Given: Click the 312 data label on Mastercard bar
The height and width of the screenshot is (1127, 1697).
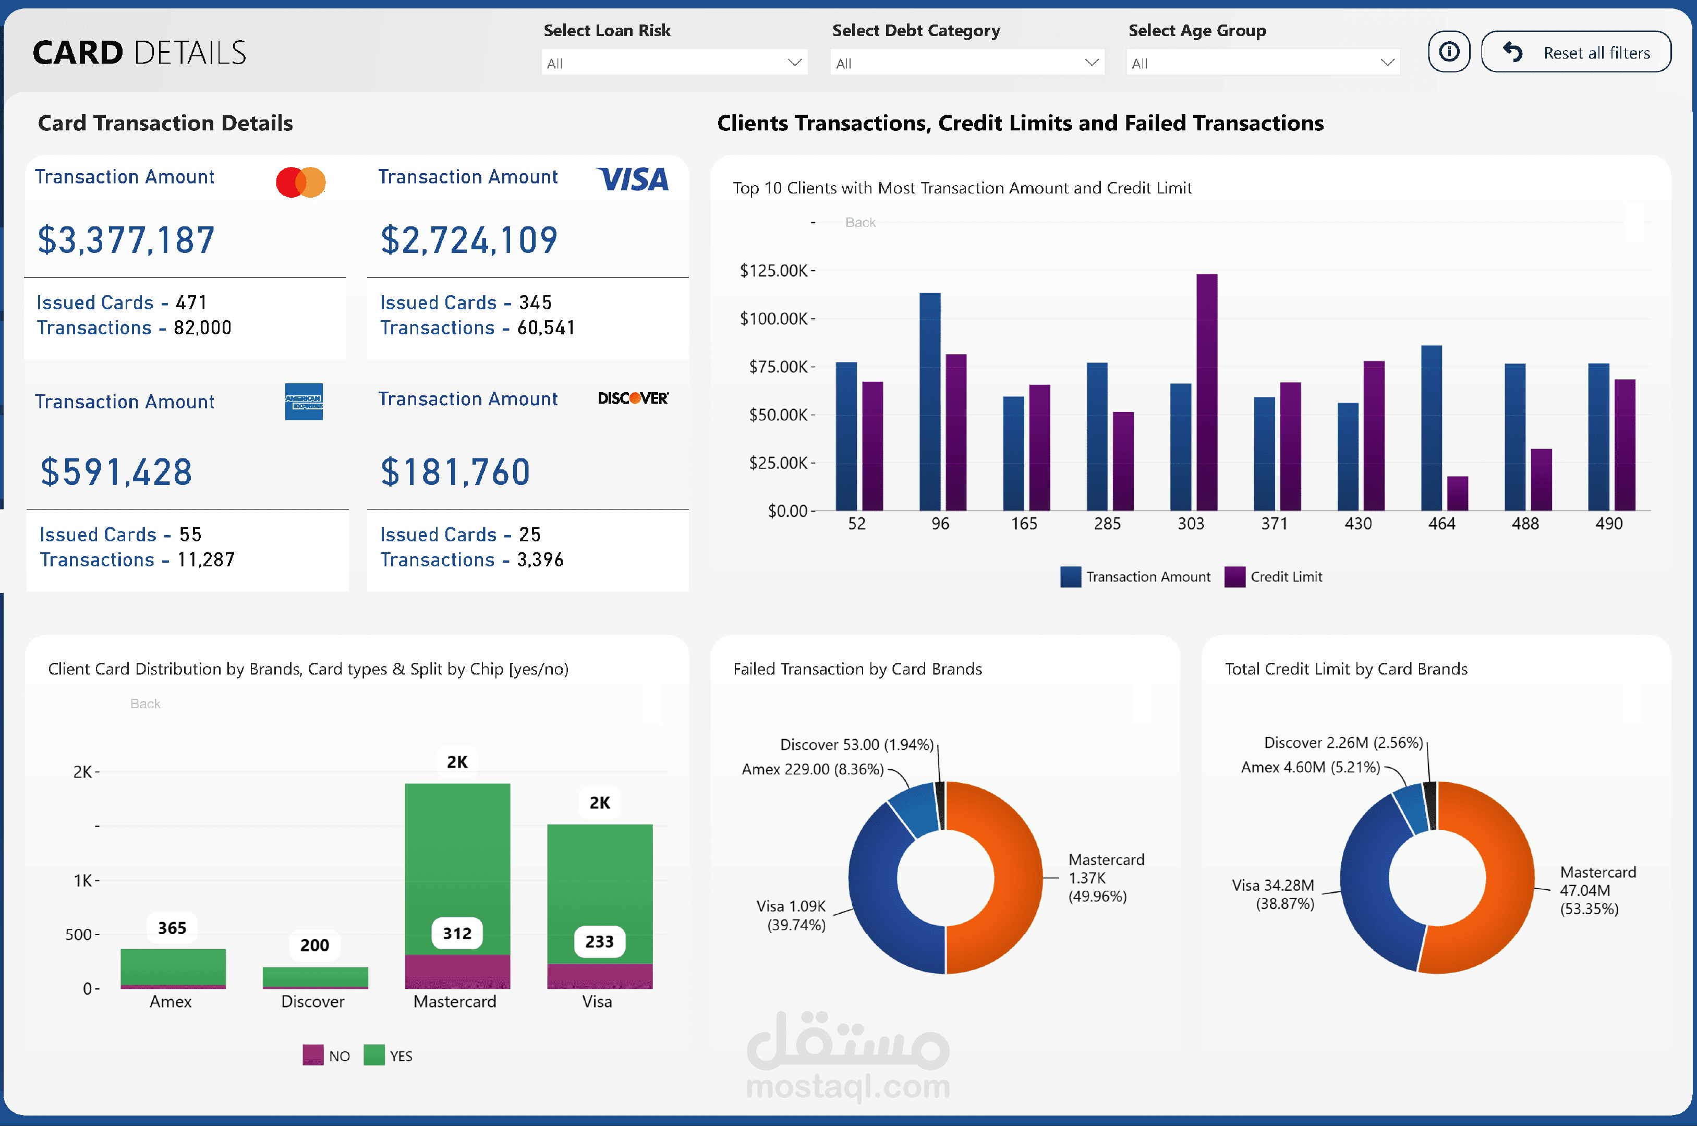Looking at the screenshot, I should pyautogui.click(x=457, y=933).
